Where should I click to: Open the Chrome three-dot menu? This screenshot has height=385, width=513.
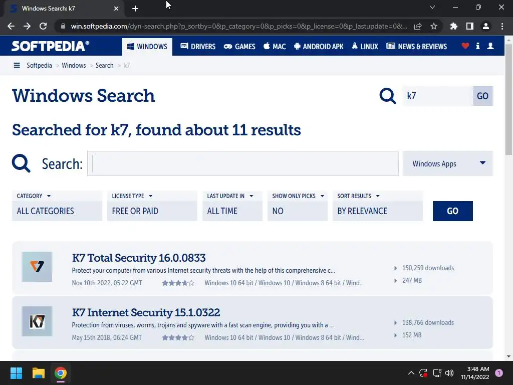[502, 26]
